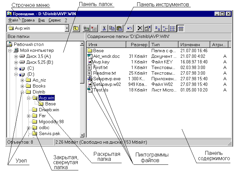Open the Сервис menu
Image resolution: width=237 pixels, height=177 pixels.
click(55, 20)
